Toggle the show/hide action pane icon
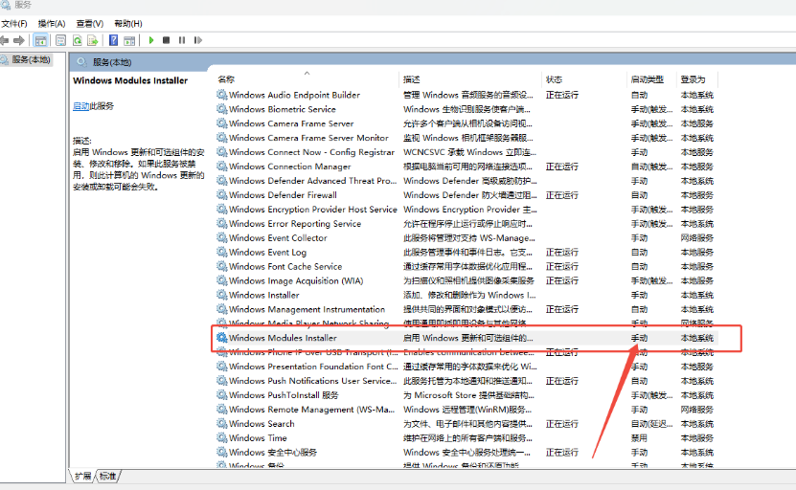 coord(129,40)
